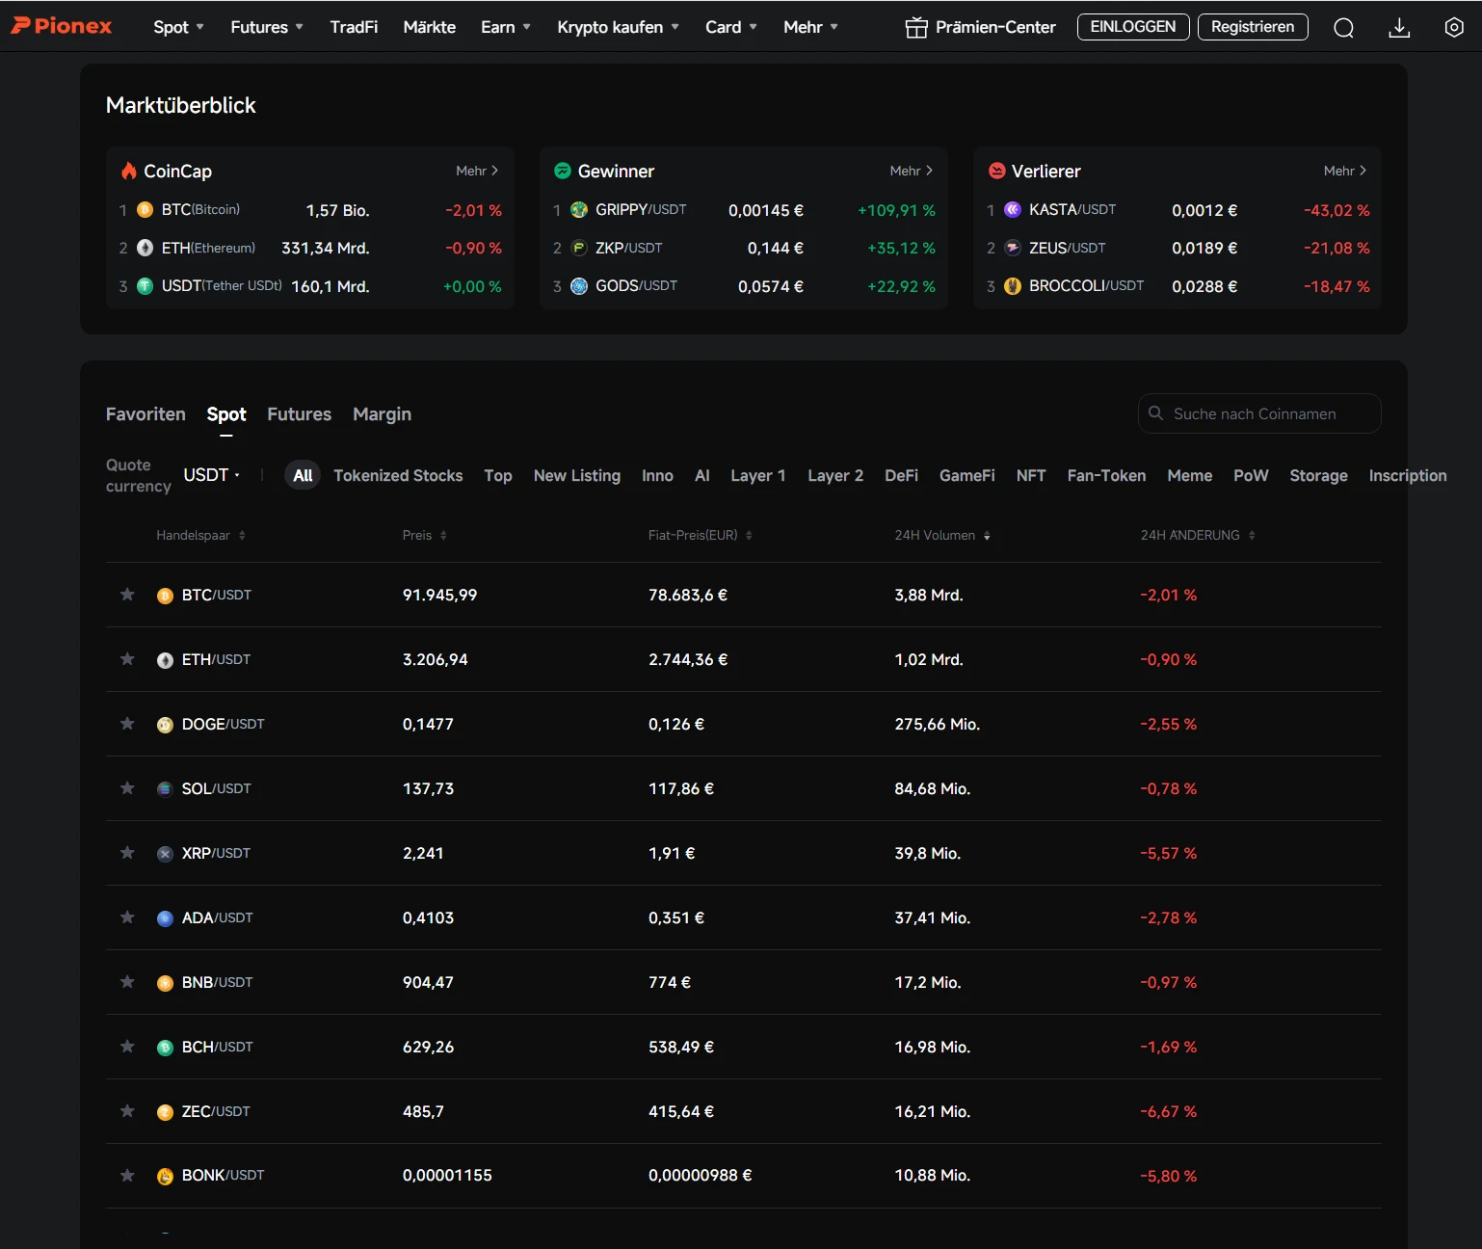
Task: Switch to the Futures market tab
Action: 299,414
